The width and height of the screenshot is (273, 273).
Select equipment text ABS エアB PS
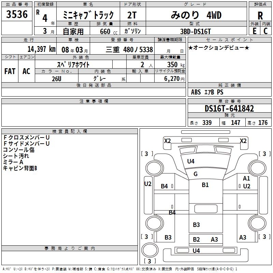pos(207,92)
